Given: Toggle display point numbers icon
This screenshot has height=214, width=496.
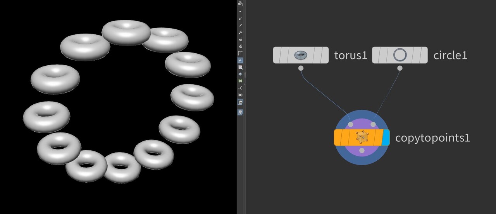Looking at the screenshot, I should pos(240,32).
